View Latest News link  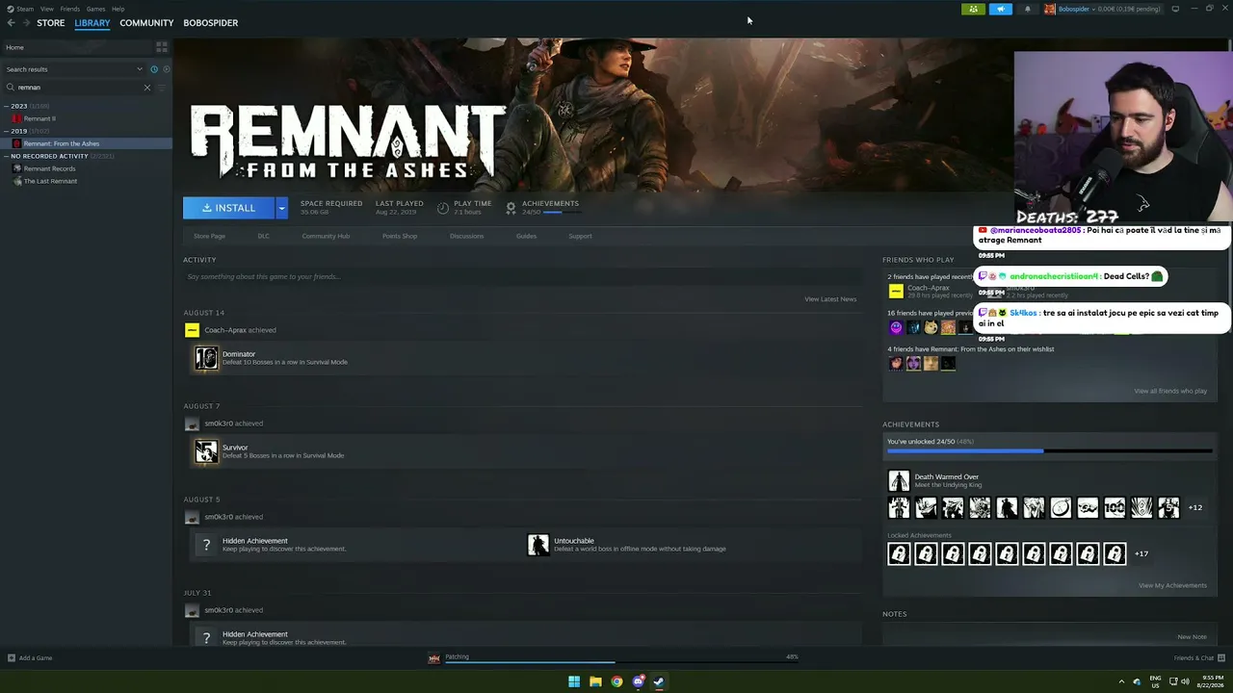pyautogui.click(x=830, y=299)
